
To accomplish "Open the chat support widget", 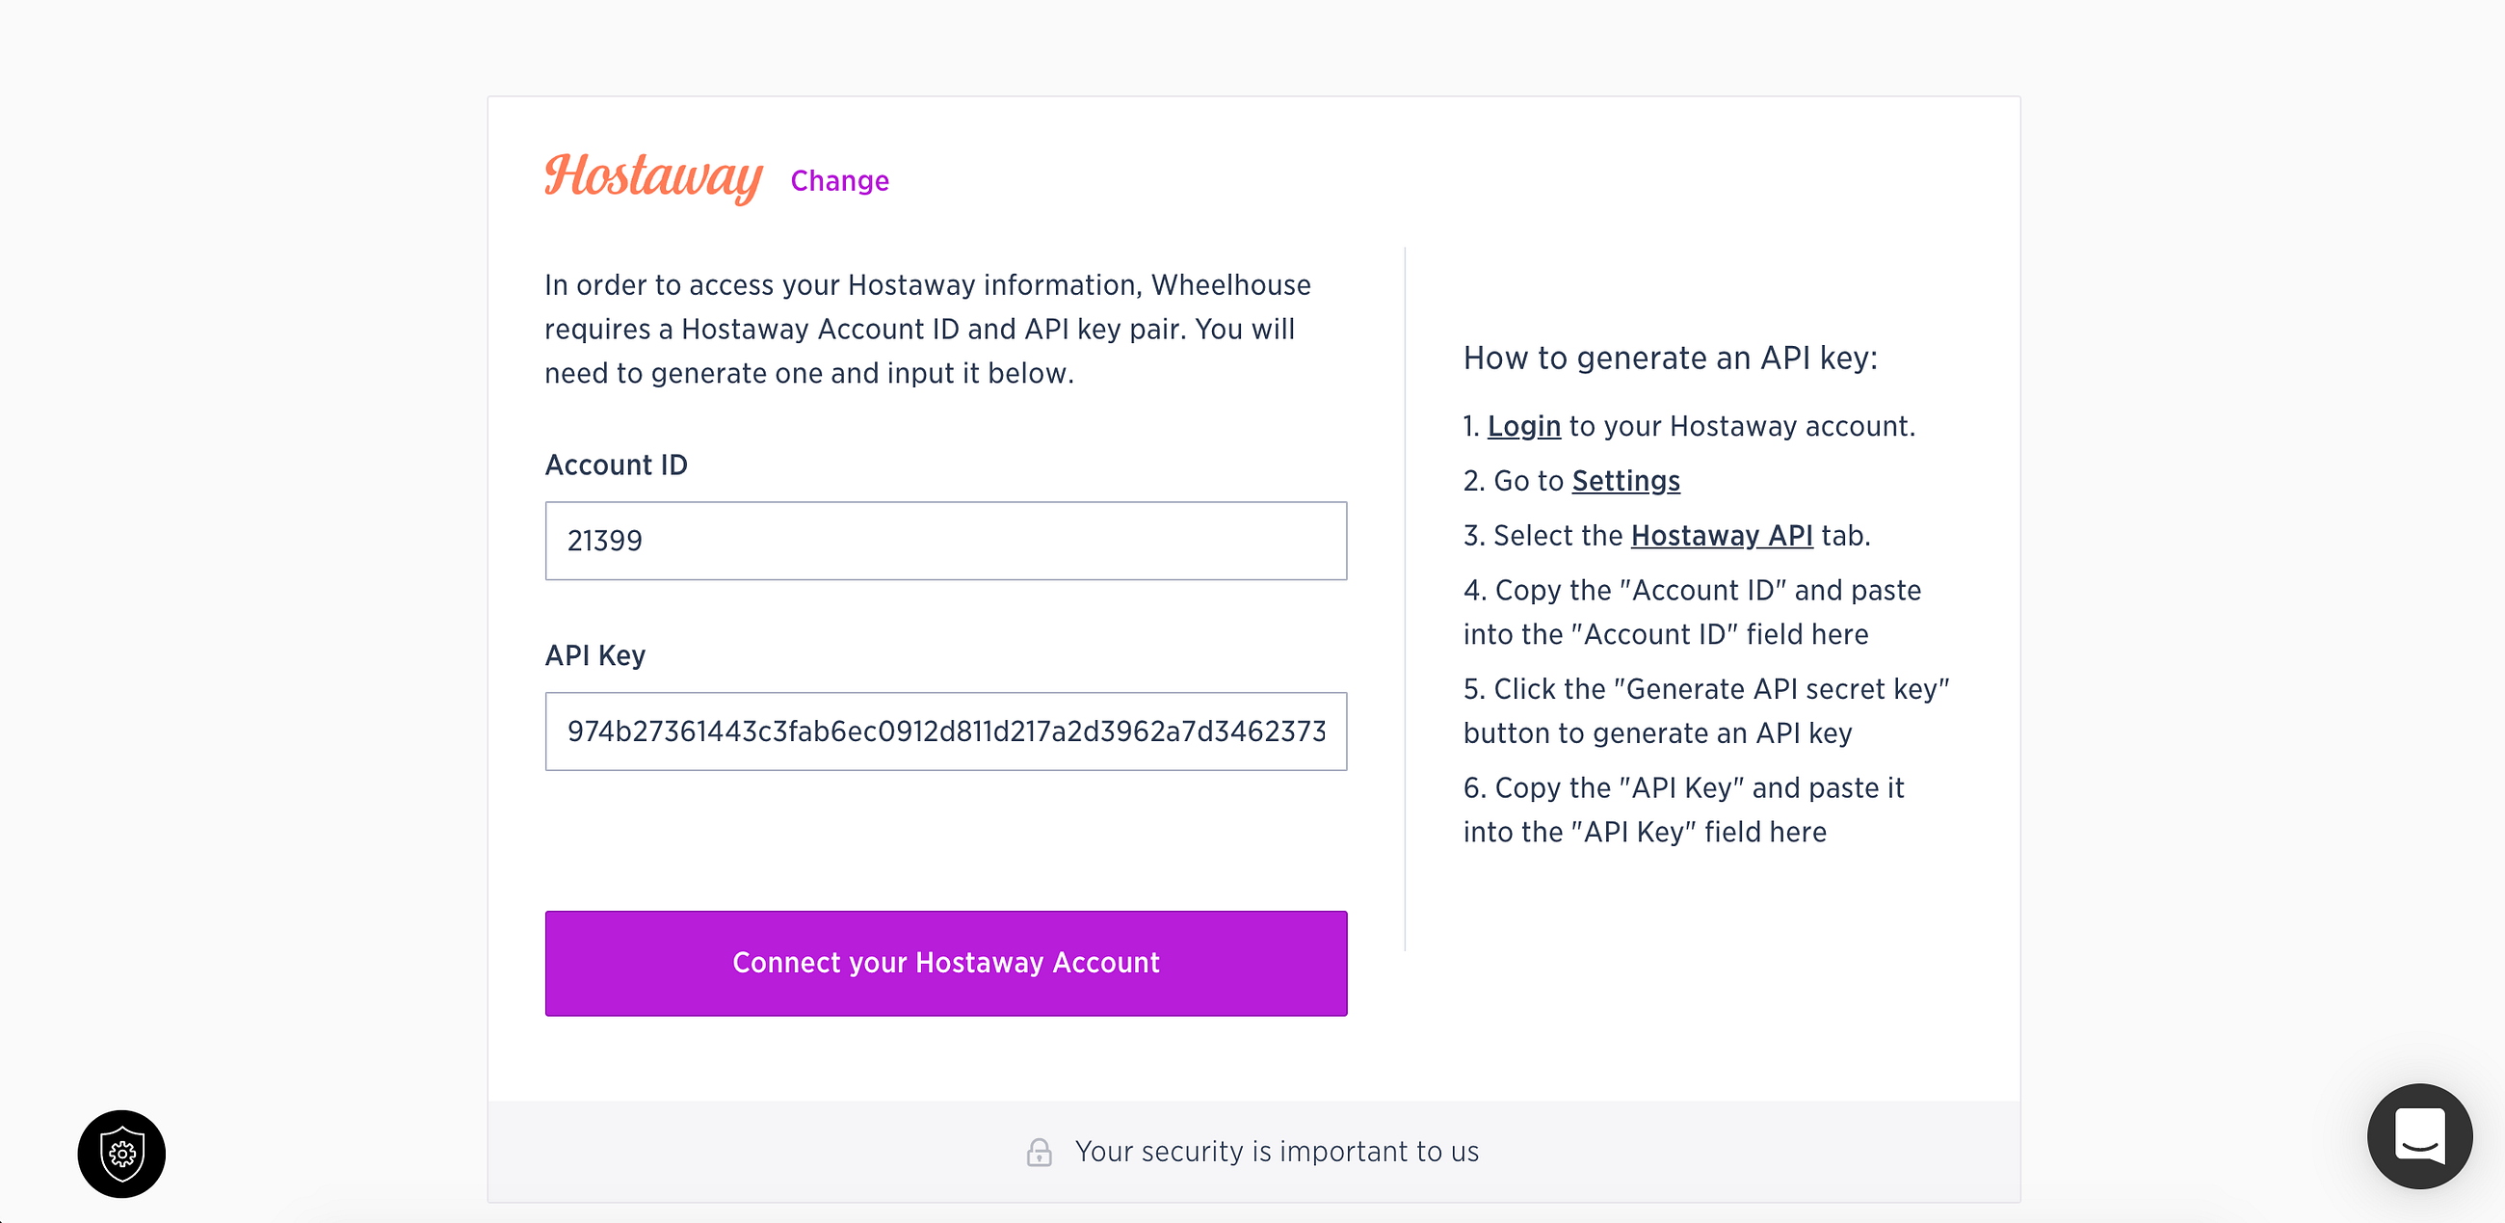I will click(2418, 1135).
